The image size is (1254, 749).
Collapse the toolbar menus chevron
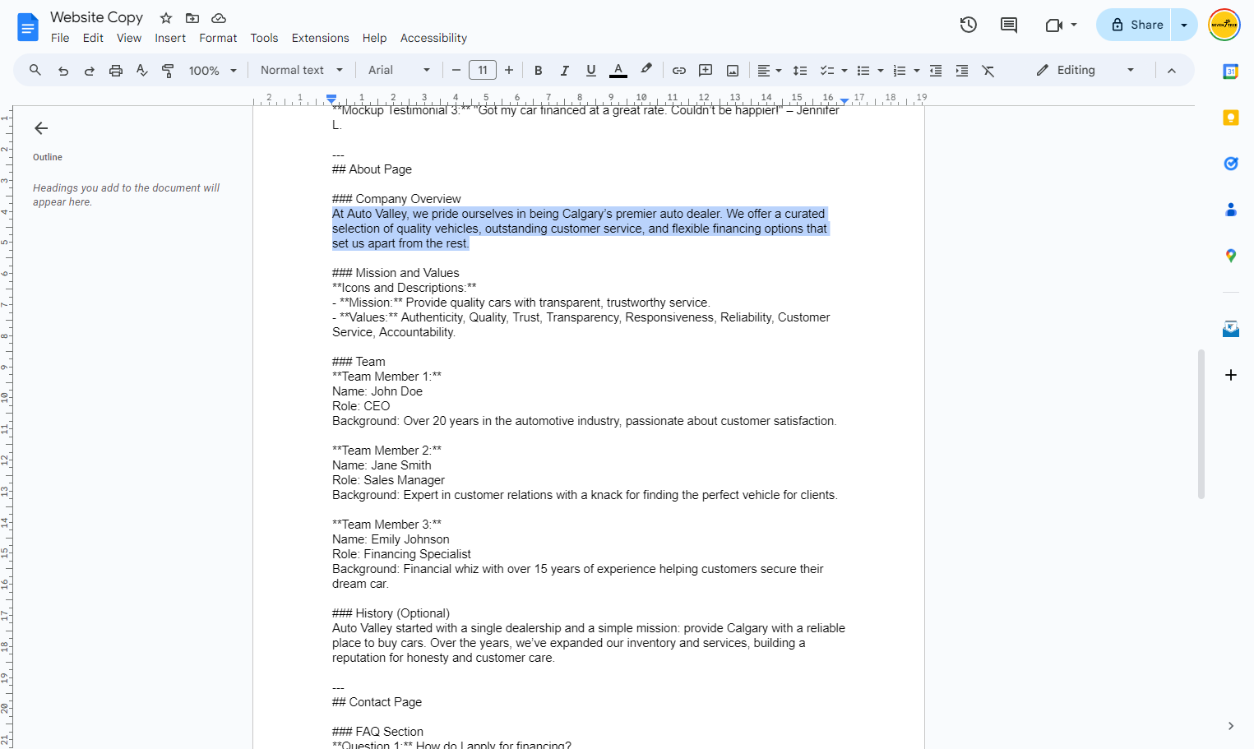point(1172,71)
